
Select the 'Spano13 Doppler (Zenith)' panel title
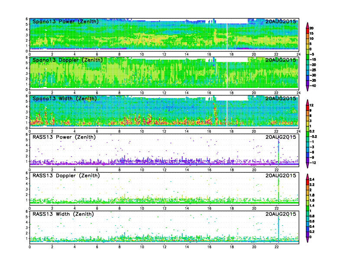68,60
